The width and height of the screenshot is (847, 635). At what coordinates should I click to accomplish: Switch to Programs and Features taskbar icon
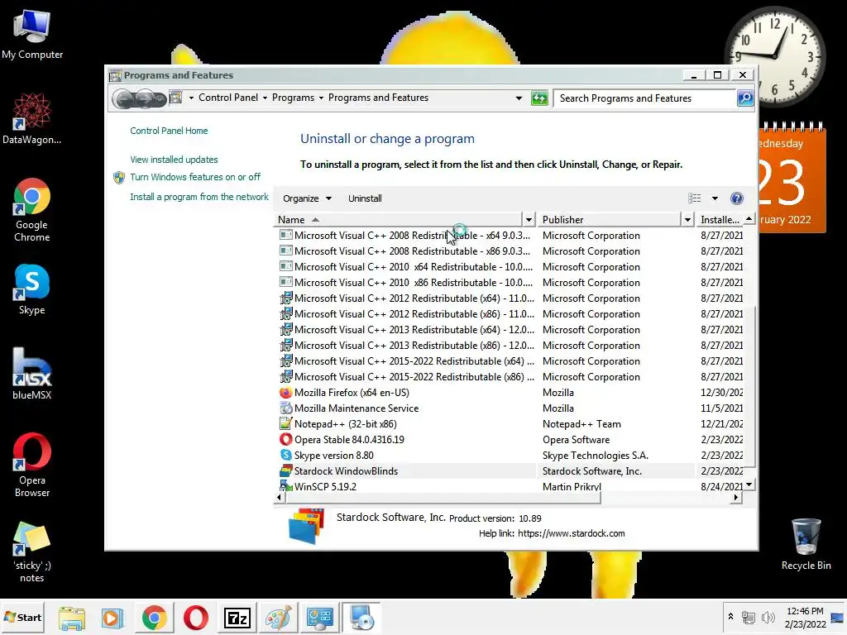(x=361, y=618)
